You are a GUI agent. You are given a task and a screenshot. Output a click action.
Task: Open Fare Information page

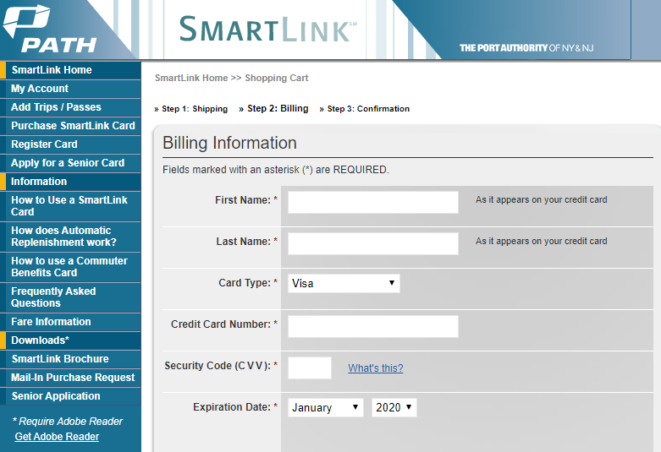(x=70, y=322)
